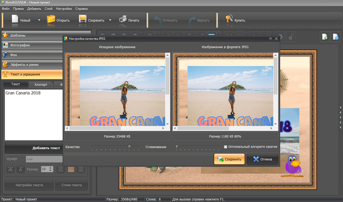The width and height of the screenshot is (343, 202).
Task: Click into the Gran Canaria 2018 text box
Action: 34,115
